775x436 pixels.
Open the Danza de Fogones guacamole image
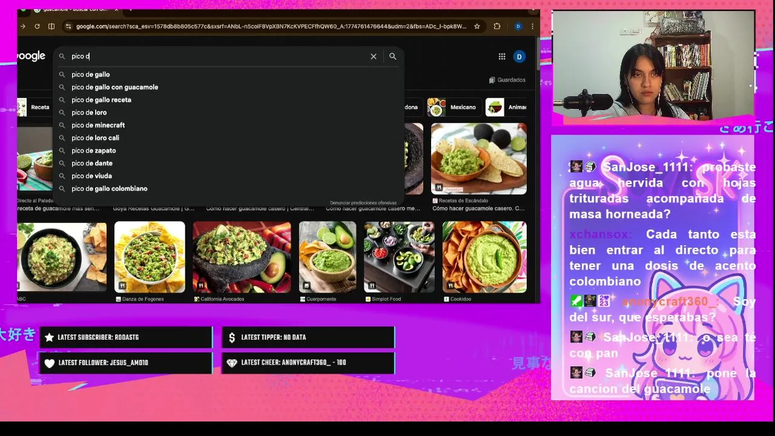[150, 257]
